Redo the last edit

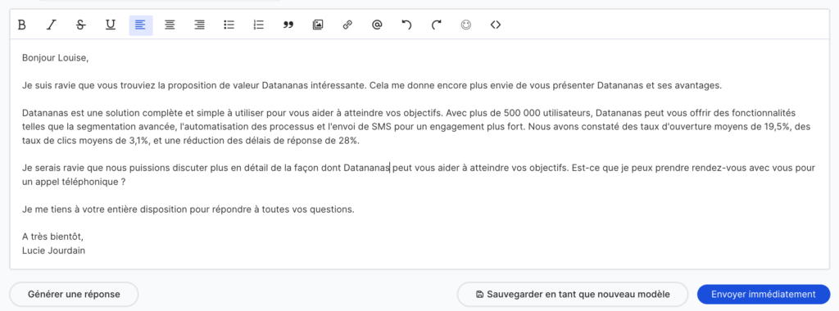(x=437, y=25)
